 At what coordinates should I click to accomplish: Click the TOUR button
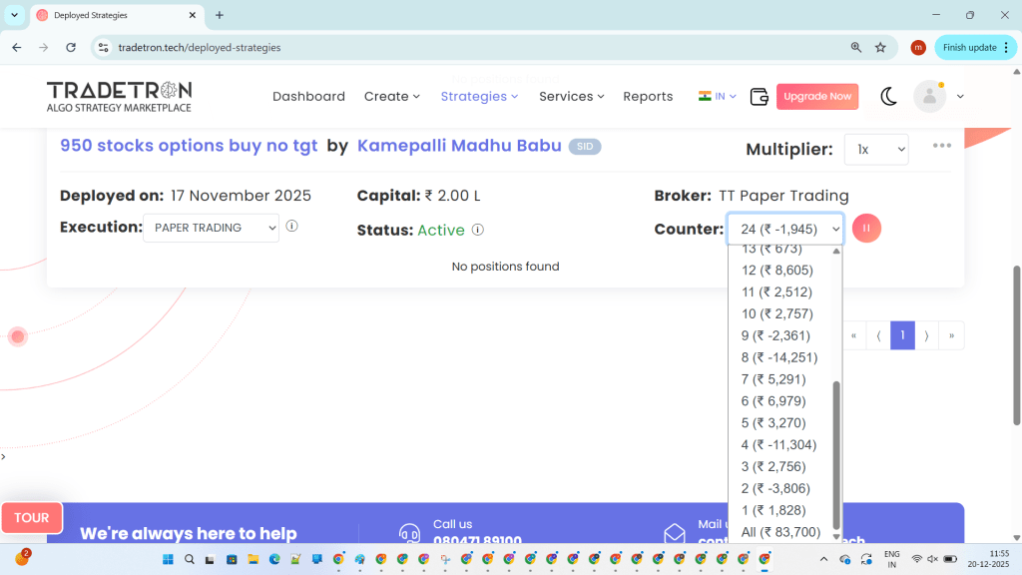(x=32, y=518)
